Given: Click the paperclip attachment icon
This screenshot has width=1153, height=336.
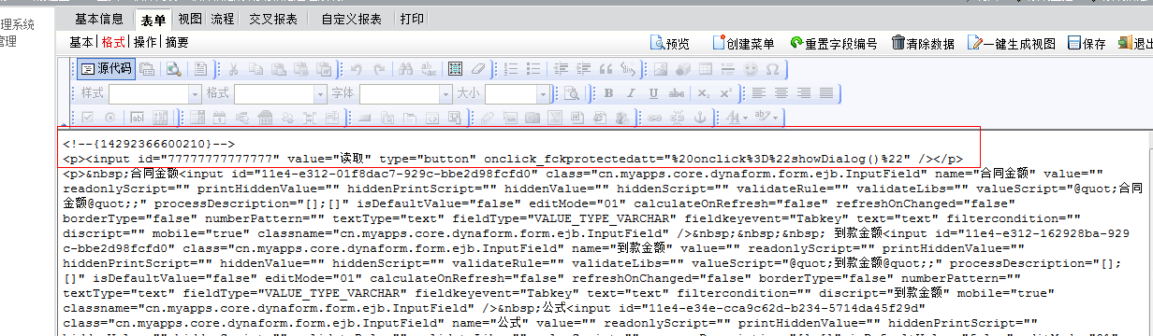Looking at the screenshot, I should click(x=487, y=118).
